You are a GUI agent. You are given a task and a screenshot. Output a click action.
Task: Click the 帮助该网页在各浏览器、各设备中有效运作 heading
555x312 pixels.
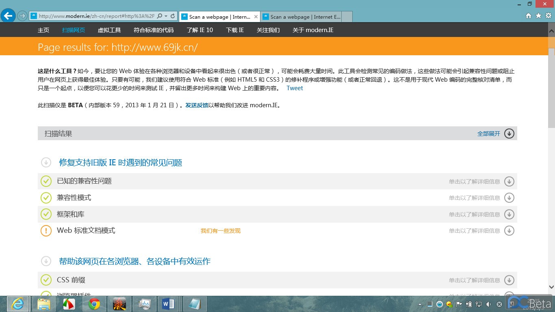(134, 261)
